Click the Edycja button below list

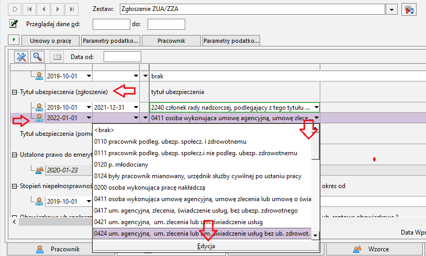[206, 246]
